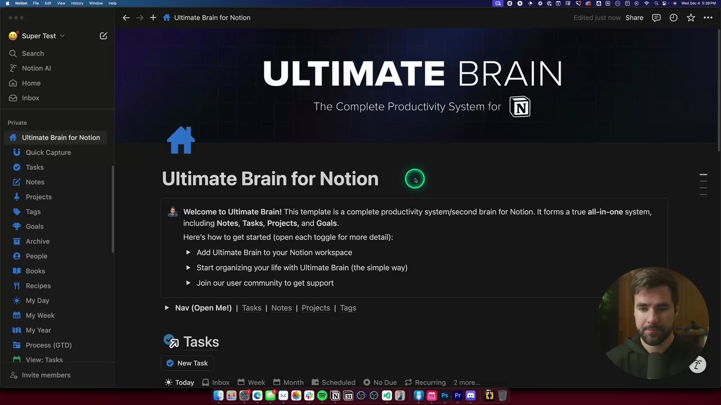
Task: Click the table of contents outline bars
Action: click(703, 185)
